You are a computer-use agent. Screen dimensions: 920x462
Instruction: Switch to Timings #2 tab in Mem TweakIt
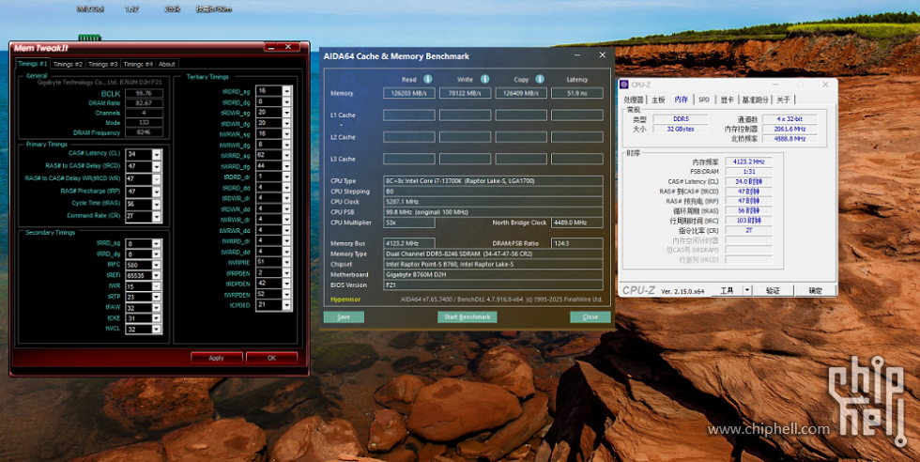[68, 64]
